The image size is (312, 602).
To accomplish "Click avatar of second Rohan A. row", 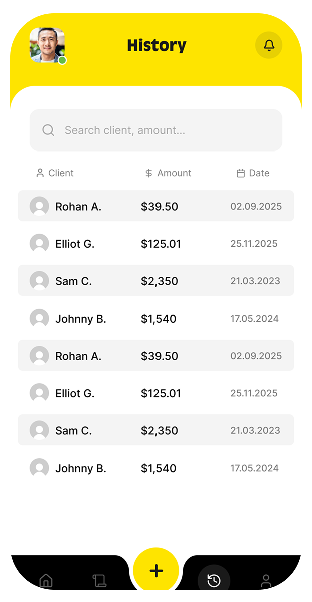I will tap(39, 356).
